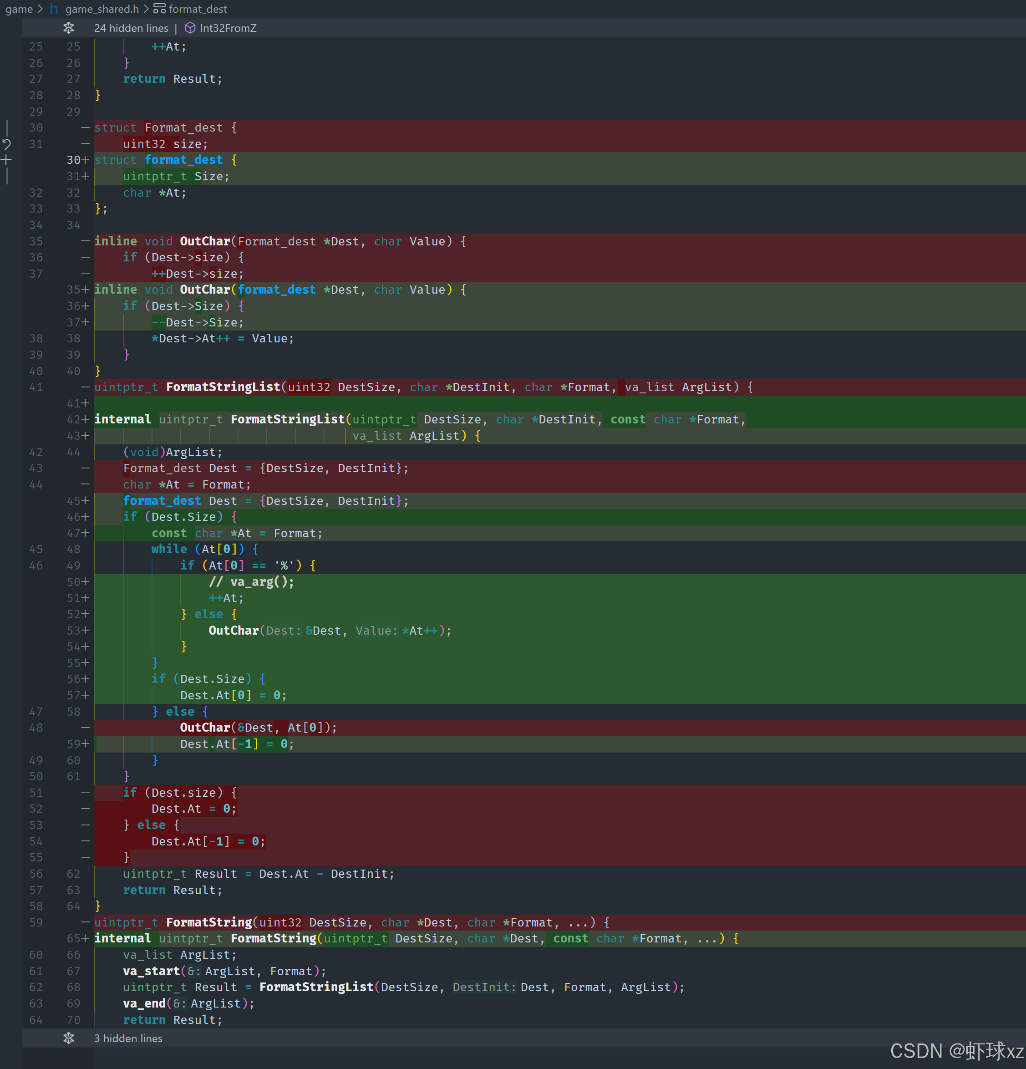Image resolution: width=1026 pixels, height=1069 pixels.
Task: Click removed line 'if (Dest.size) {'
Action: tap(180, 793)
